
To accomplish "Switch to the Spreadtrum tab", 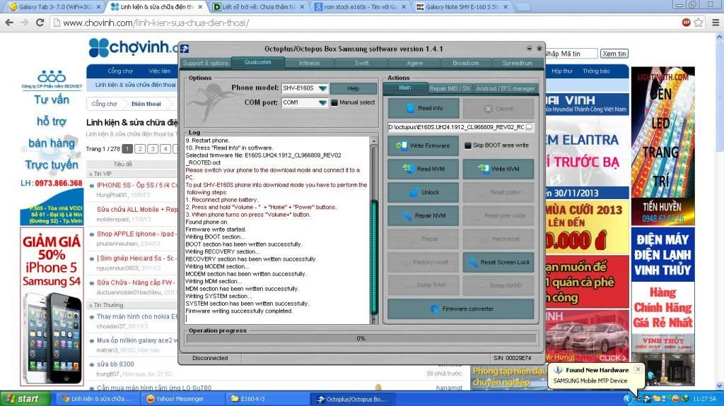I will pyautogui.click(x=517, y=64).
